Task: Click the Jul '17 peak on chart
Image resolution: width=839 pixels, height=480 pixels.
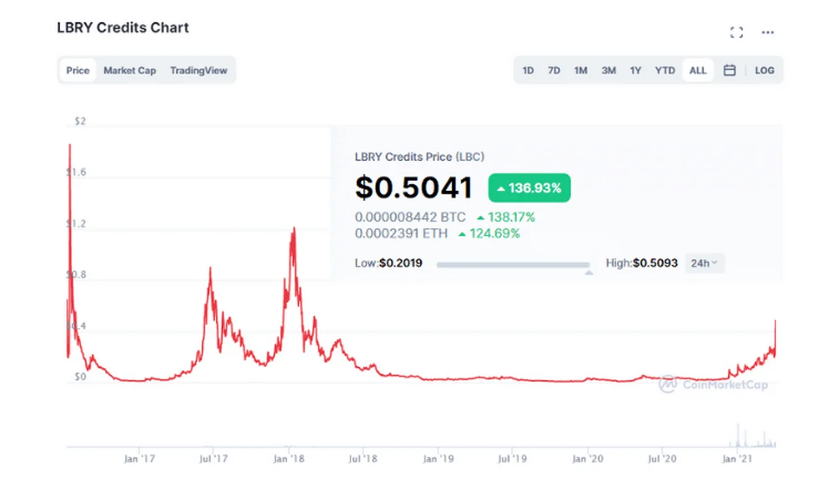Action: click(x=210, y=269)
